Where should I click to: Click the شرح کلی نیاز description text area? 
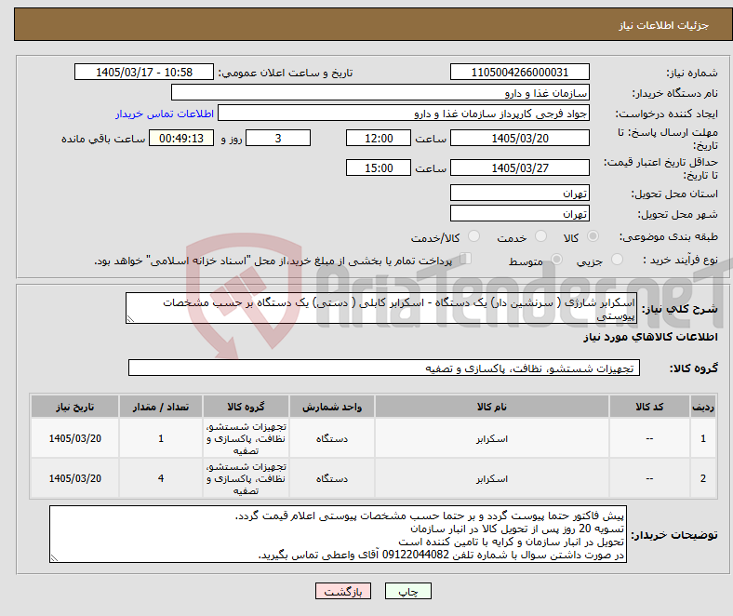pyautogui.click(x=381, y=308)
